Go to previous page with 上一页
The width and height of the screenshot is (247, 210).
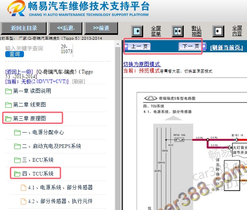tap(137, 46)
